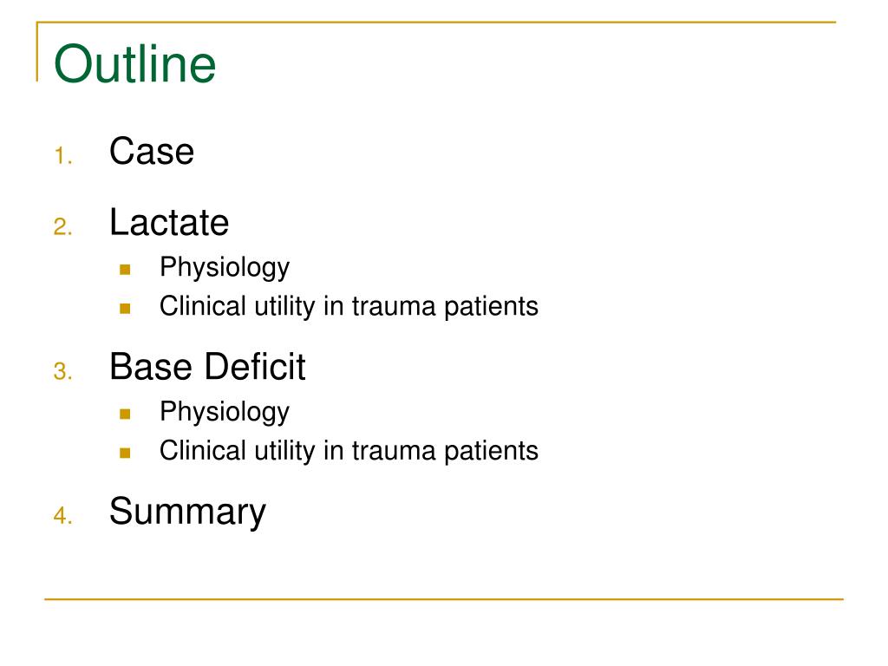The height and width of the screenshot is (666, 888).
Task: Click square bullet beside Lactate's Clinical utility
Action: (125, 309)
